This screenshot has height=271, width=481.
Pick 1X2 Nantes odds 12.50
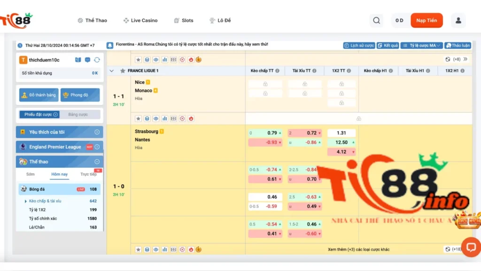(341, 142)
